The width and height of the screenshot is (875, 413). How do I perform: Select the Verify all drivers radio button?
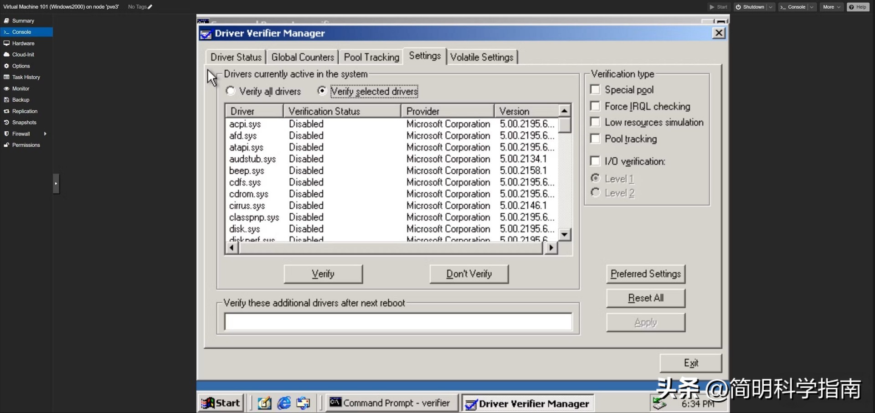[x=230, y=91]
